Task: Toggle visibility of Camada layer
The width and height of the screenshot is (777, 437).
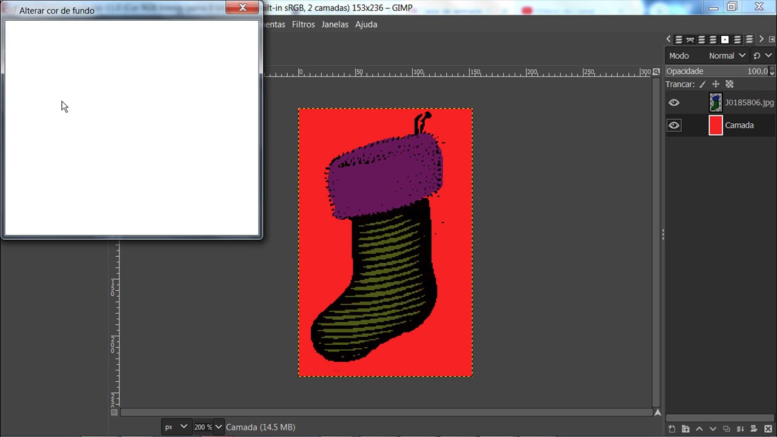Action: (674, 125)
